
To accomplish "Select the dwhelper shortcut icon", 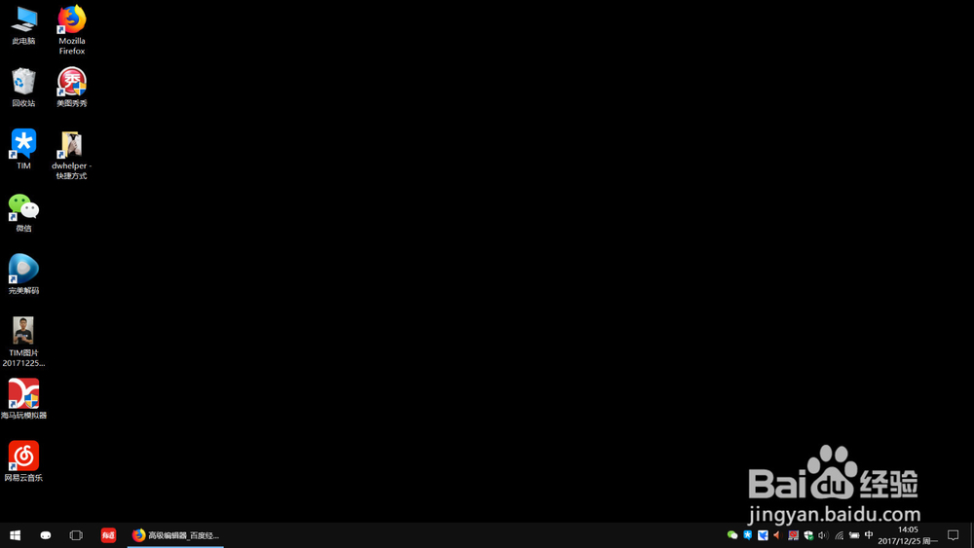I will pos(71,155).
